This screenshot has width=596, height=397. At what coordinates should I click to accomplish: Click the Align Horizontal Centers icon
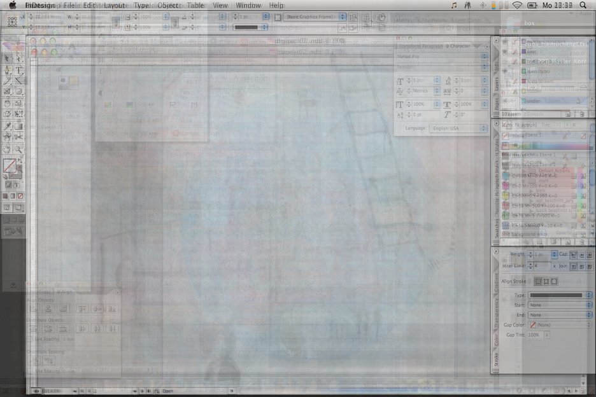point(48,309)
